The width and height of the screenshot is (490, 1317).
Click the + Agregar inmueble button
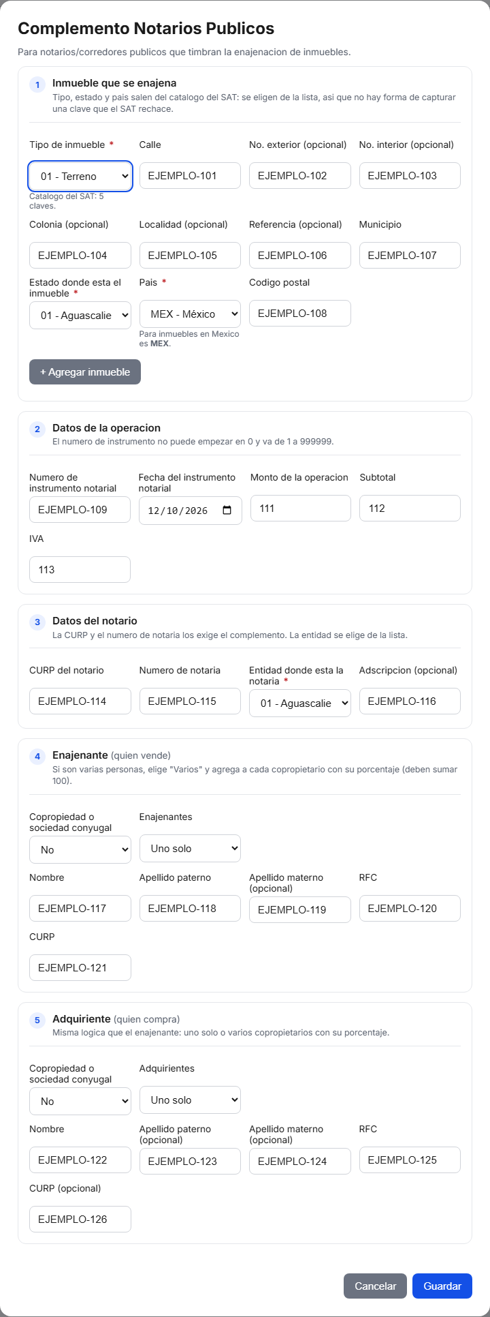pyautogui.click(x=85, y=372)
